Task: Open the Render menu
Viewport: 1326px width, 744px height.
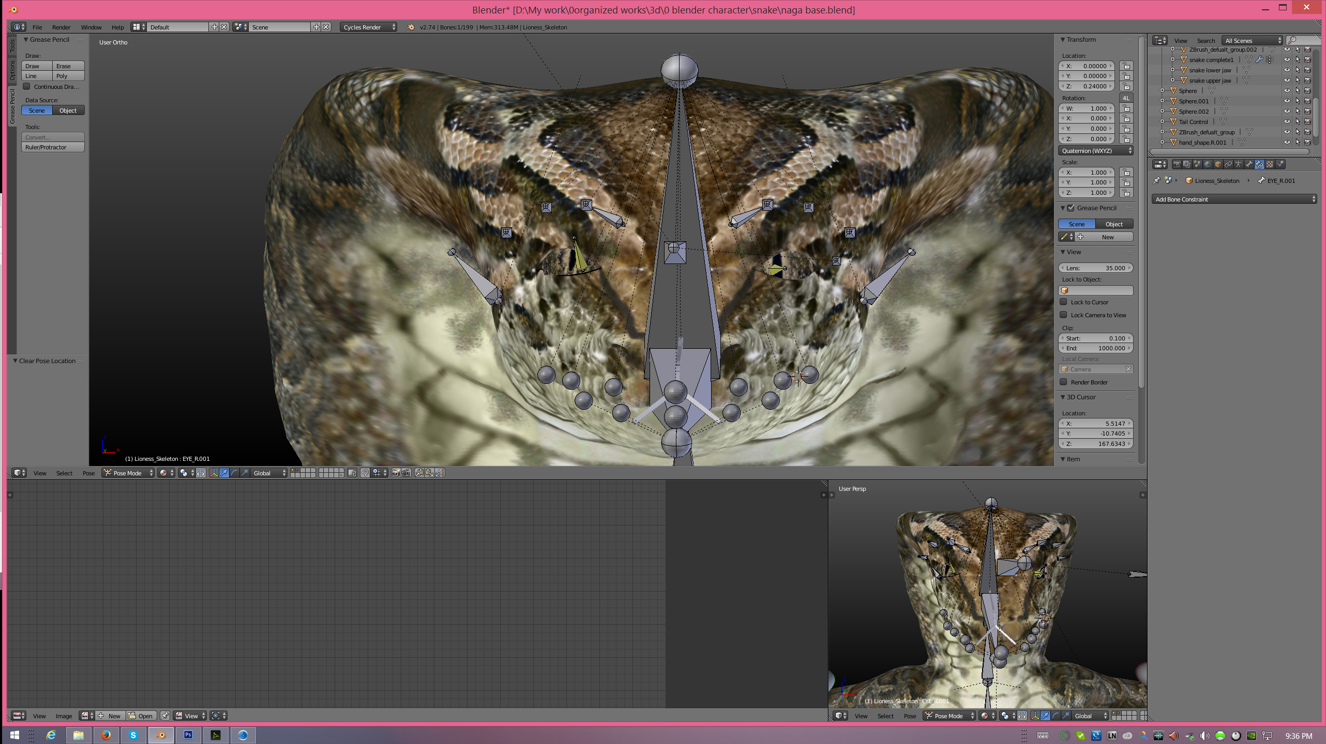Action: coord(61,27)
